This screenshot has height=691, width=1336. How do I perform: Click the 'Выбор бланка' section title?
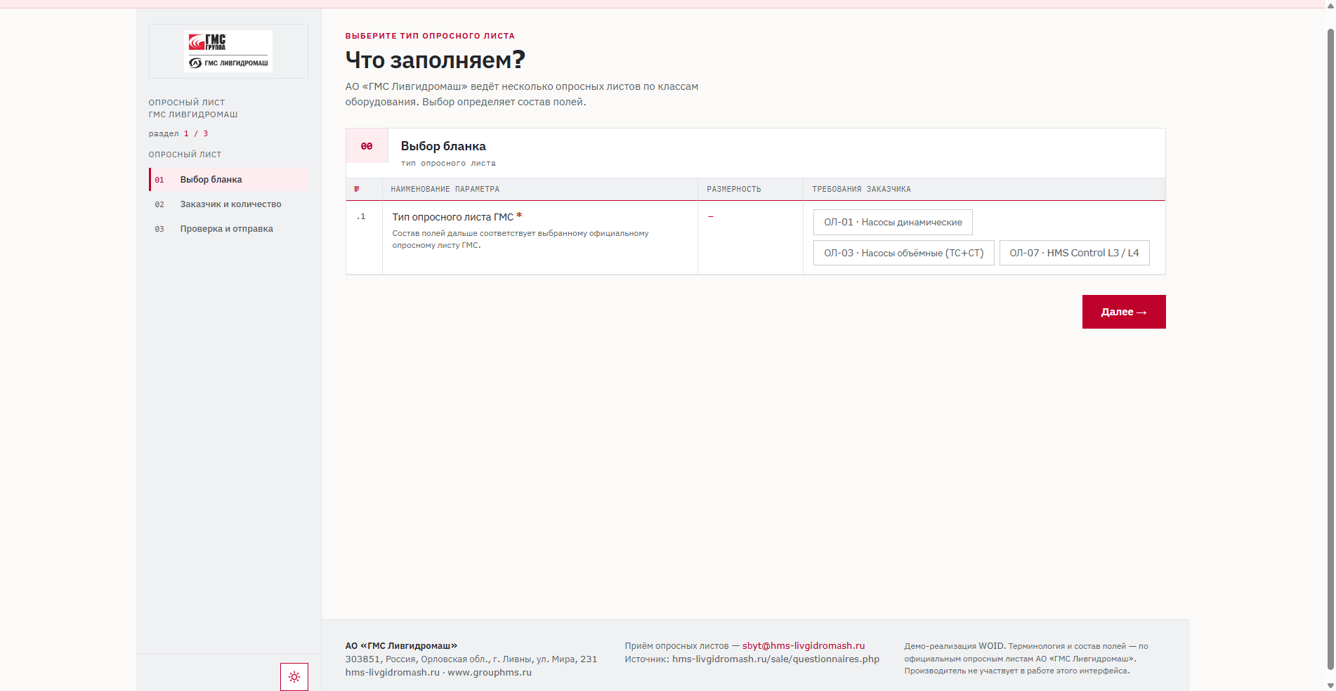click(x=443, y=146)
